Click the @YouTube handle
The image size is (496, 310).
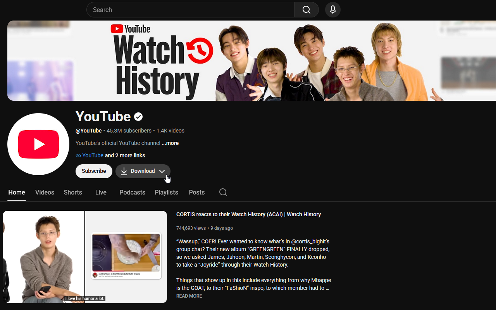89,131
